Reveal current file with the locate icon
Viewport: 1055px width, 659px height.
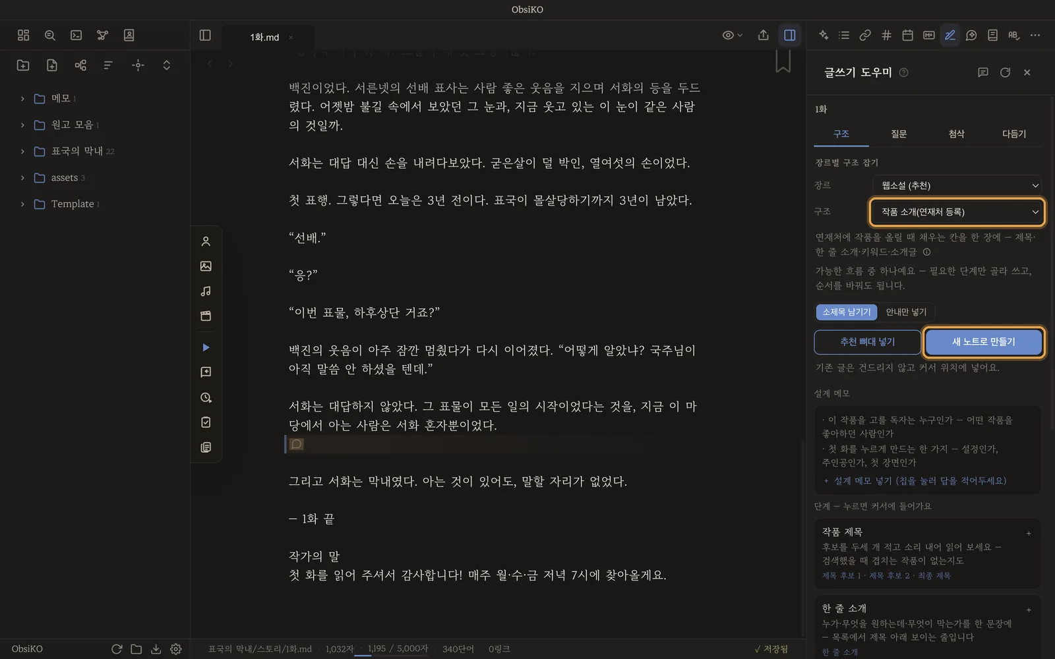(x=138, y=65)
